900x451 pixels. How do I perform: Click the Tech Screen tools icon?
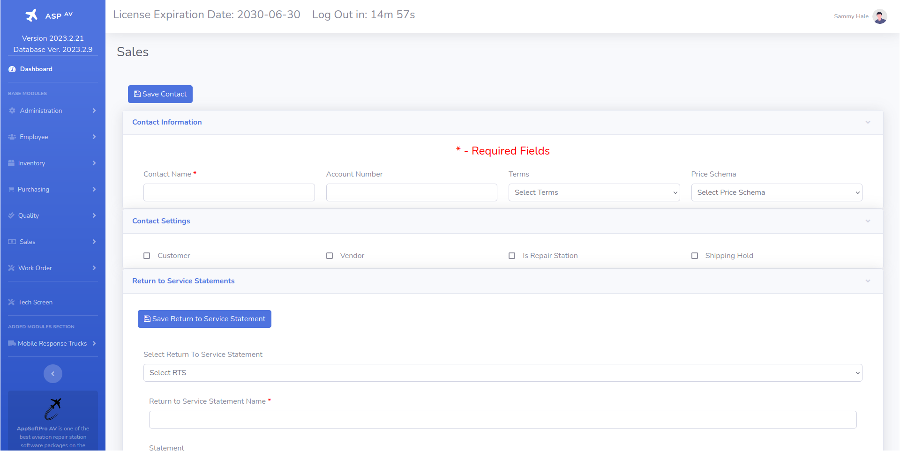pyautogui.click(x=12, y=302)
